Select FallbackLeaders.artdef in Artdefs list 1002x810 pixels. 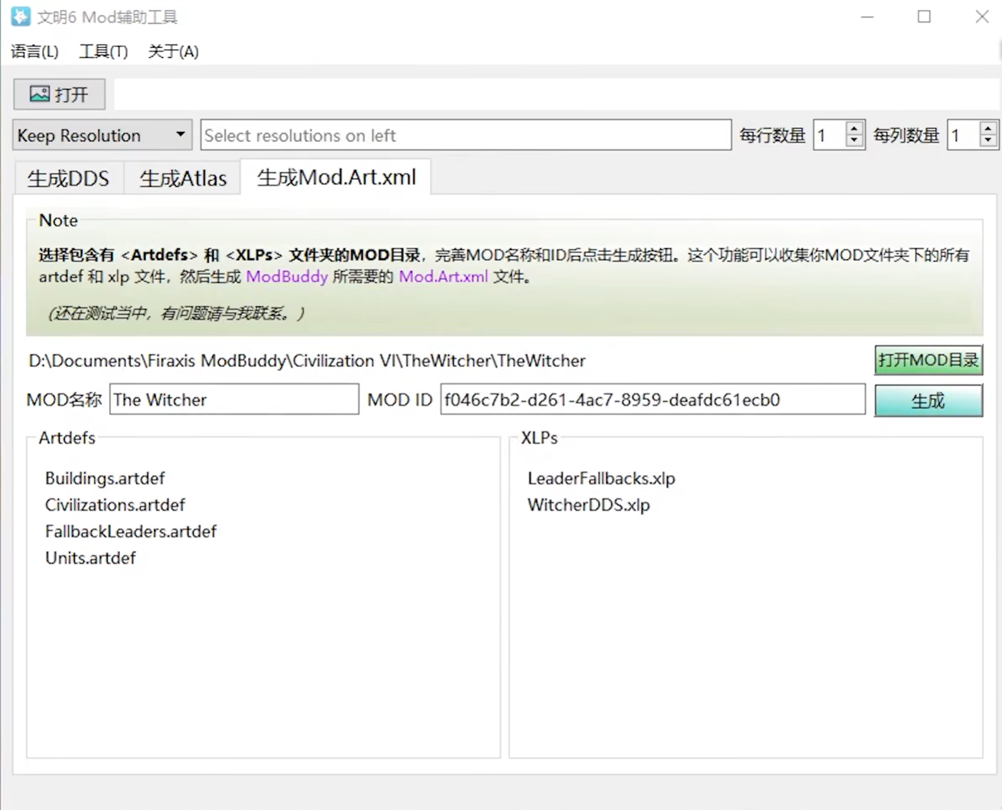pos(131,531)
